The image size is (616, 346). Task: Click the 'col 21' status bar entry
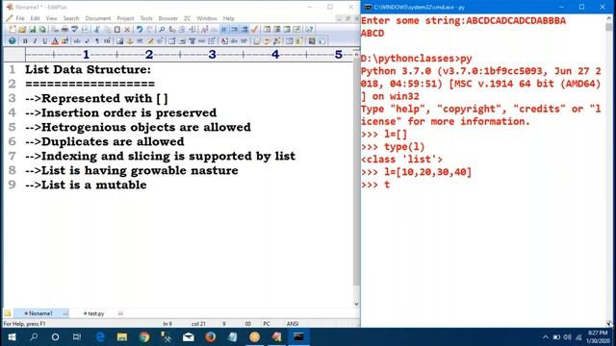click(x=198, y=324)
